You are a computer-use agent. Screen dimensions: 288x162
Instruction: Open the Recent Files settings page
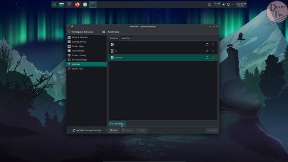click(86, 69)
